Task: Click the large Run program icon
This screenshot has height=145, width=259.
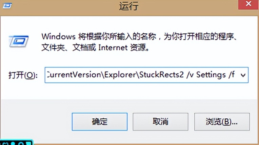Action: 19,41
